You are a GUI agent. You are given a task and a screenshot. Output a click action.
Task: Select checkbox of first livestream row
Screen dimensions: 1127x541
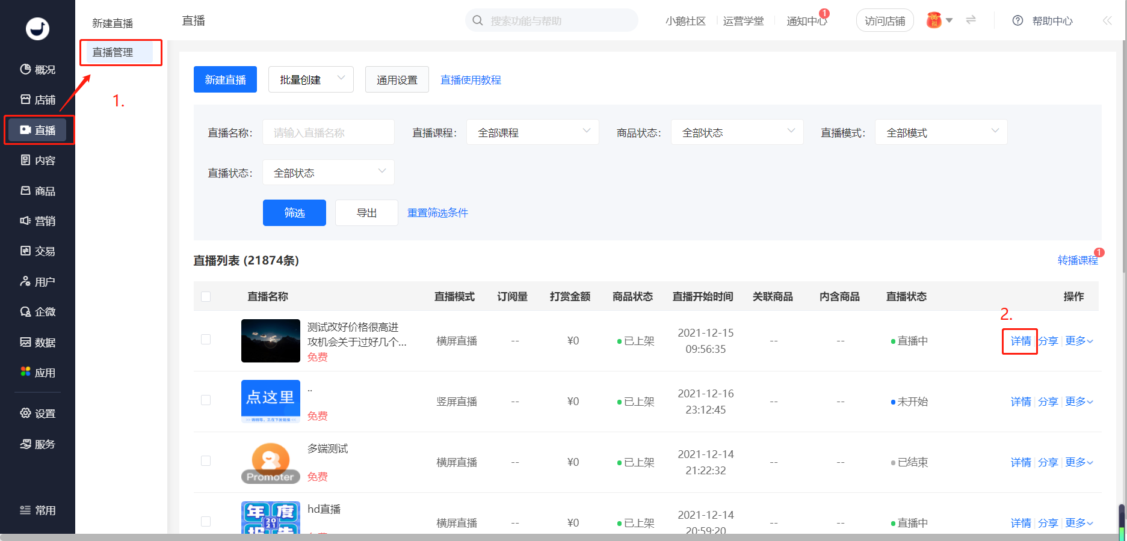coord(206,340)
